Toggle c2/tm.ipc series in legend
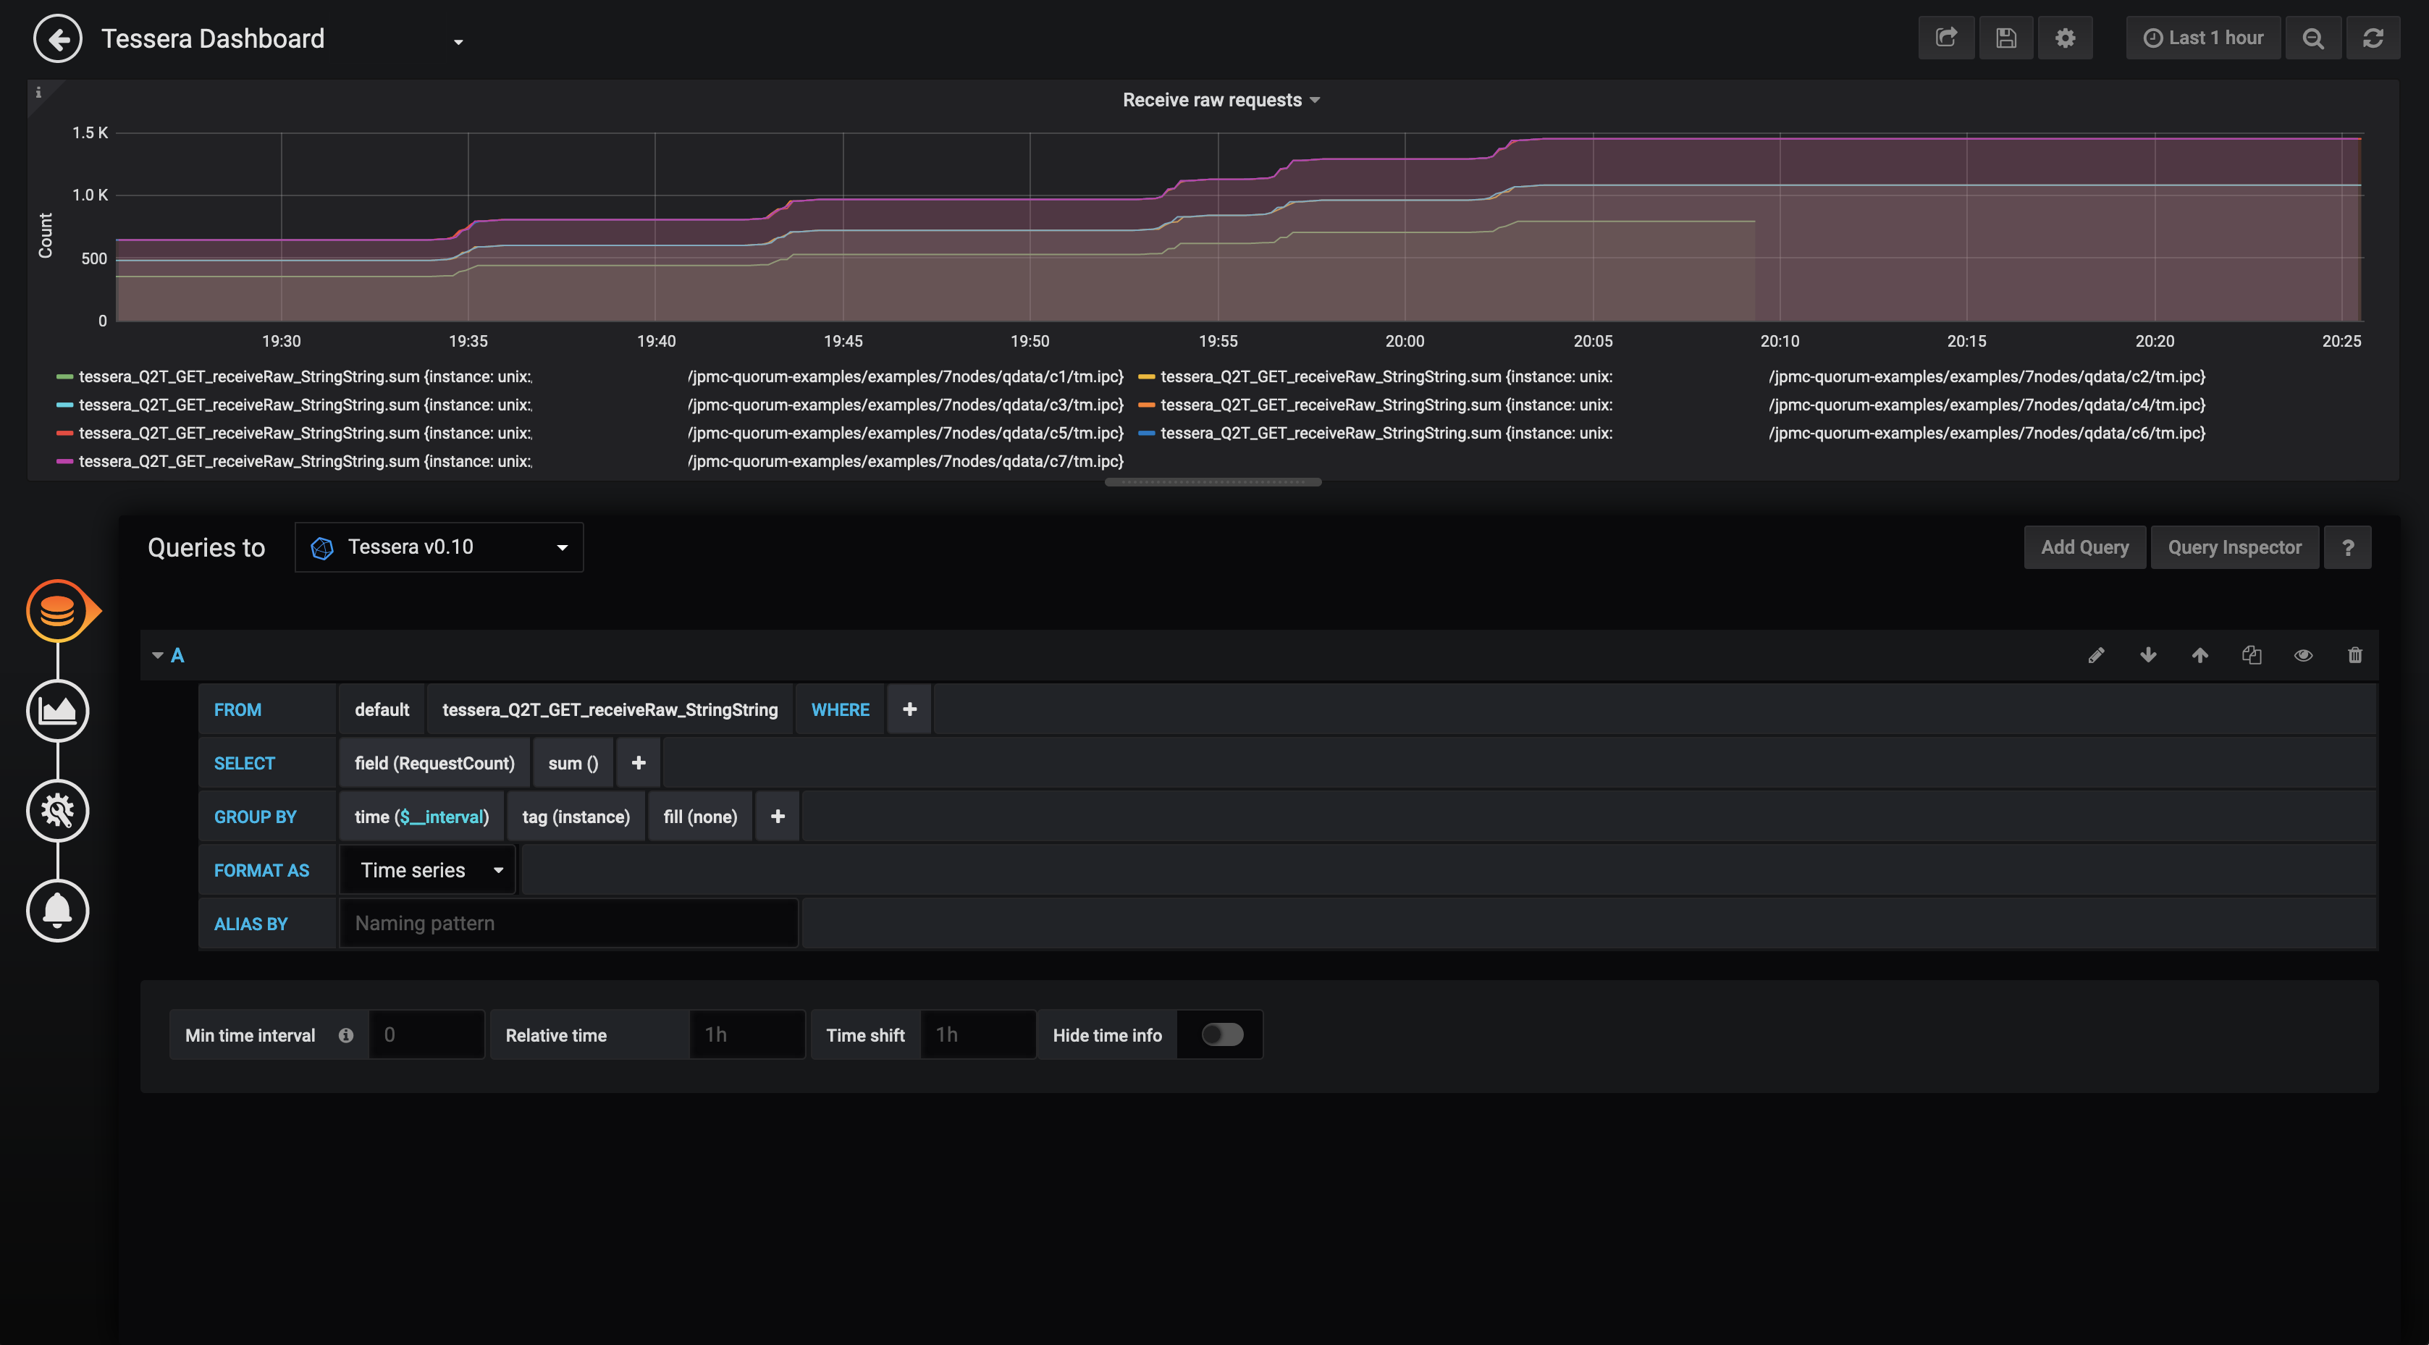The width and height of the screenshot is (2429, 1345). pos(1672,377)
